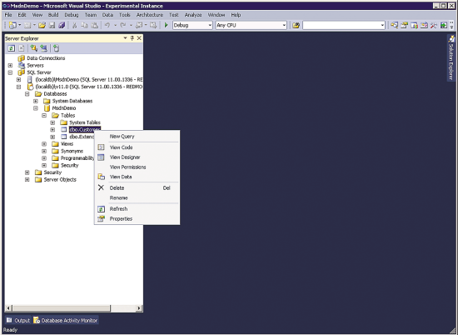Choose Delete from context menu

pos(137,188)
